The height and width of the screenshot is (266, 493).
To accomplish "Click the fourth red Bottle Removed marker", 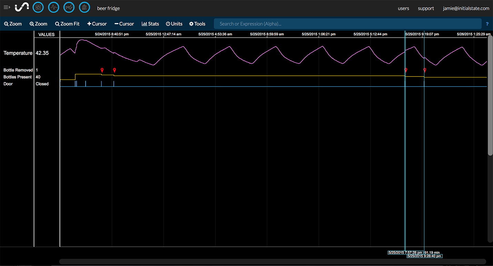I will pos(425,70).
